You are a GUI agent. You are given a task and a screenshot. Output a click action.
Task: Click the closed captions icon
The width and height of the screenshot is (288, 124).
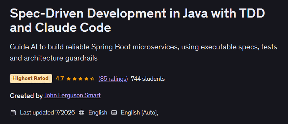(x=114, y=112)
